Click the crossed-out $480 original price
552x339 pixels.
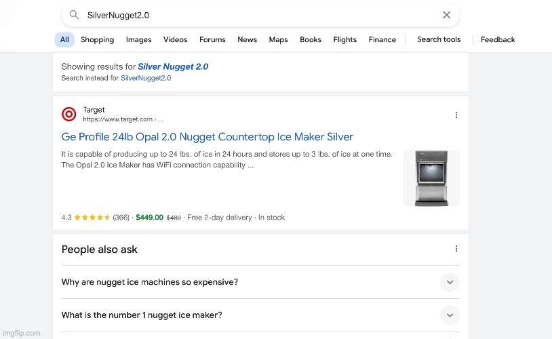[x=174, y=218]
